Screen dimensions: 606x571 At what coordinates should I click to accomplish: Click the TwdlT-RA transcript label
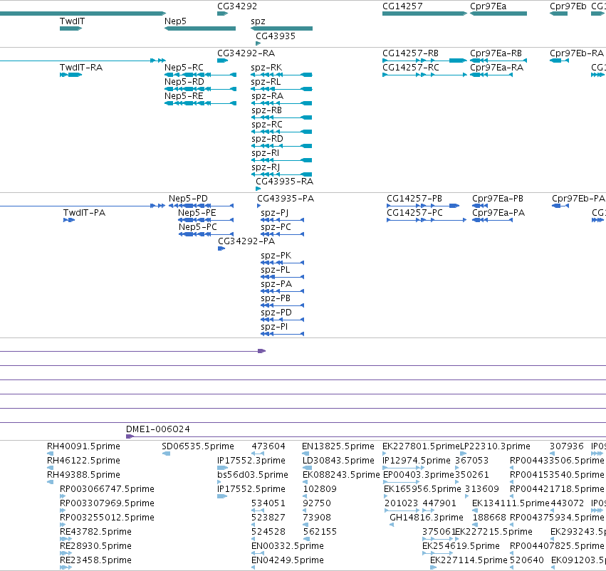pos(81,68)
